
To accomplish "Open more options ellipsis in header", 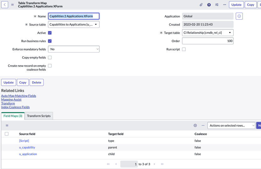I will (x=225, y=5).
